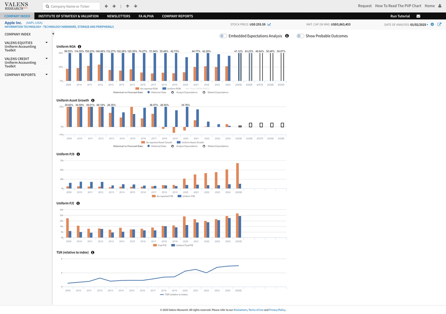The width and height of the screenshot is (446, 314).
Task: Toggle Uniform ROA legend series
Action: click(171, 89)
